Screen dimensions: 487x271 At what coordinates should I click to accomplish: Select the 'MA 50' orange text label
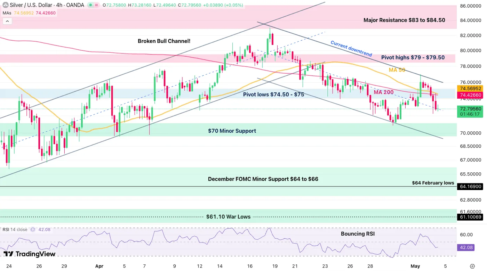click(397, 70)
